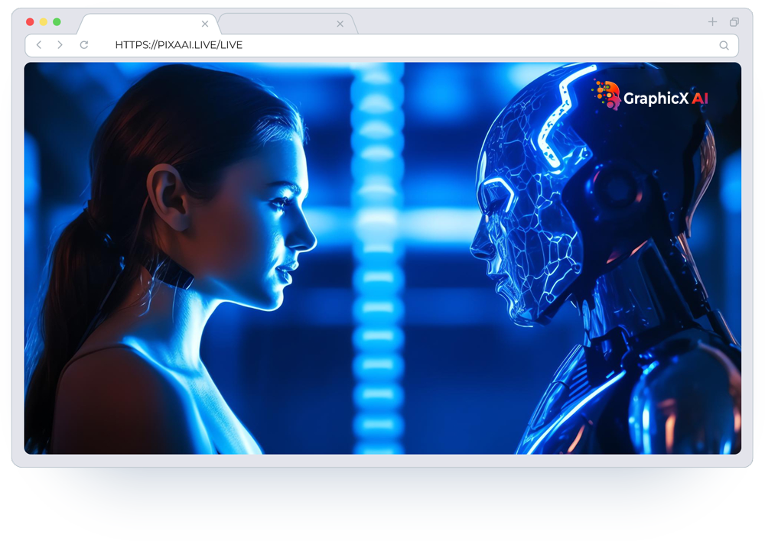Screen dimensions: 765x541
Task: Click the HTTPS://PIXAAI.LIVE/LIVE address field
Action: pos(382,45)
